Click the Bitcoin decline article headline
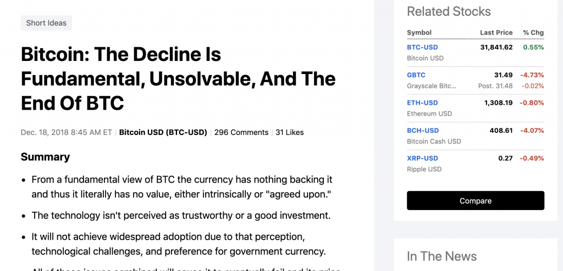The image size is (563, 271). coord(178,78)
